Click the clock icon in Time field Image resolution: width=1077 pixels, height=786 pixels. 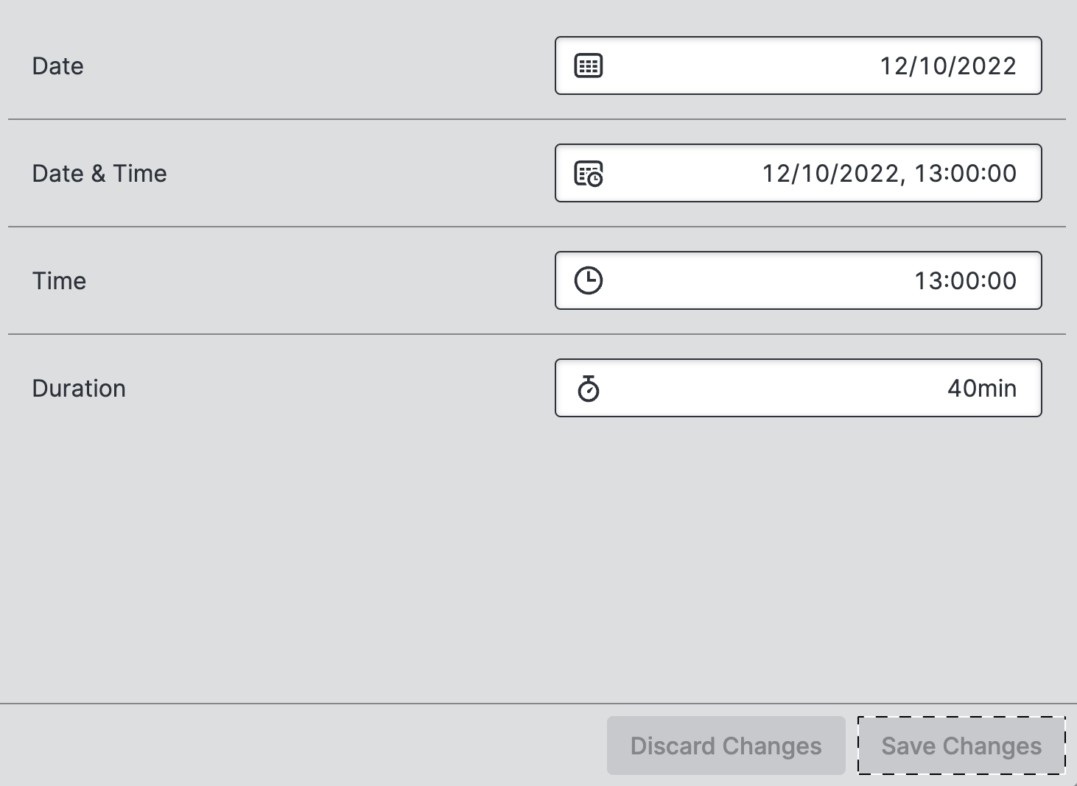click(x=588, y=280)
